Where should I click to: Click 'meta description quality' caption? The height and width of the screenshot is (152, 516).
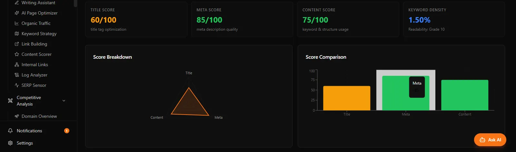click(217, 29)
